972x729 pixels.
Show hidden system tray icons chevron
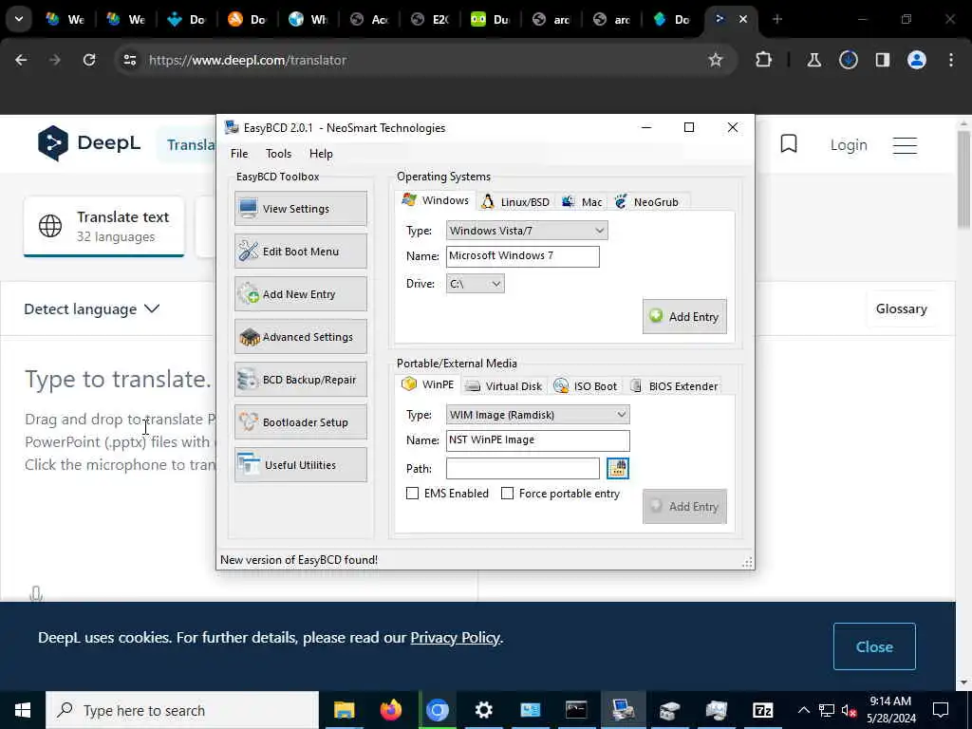(x=803, y=710)
